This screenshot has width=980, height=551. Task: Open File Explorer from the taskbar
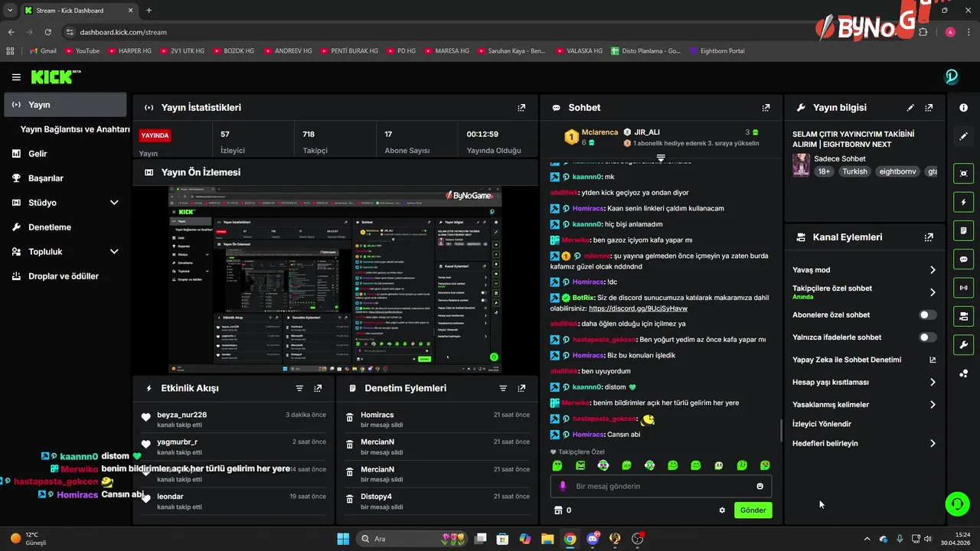[547, 539]
